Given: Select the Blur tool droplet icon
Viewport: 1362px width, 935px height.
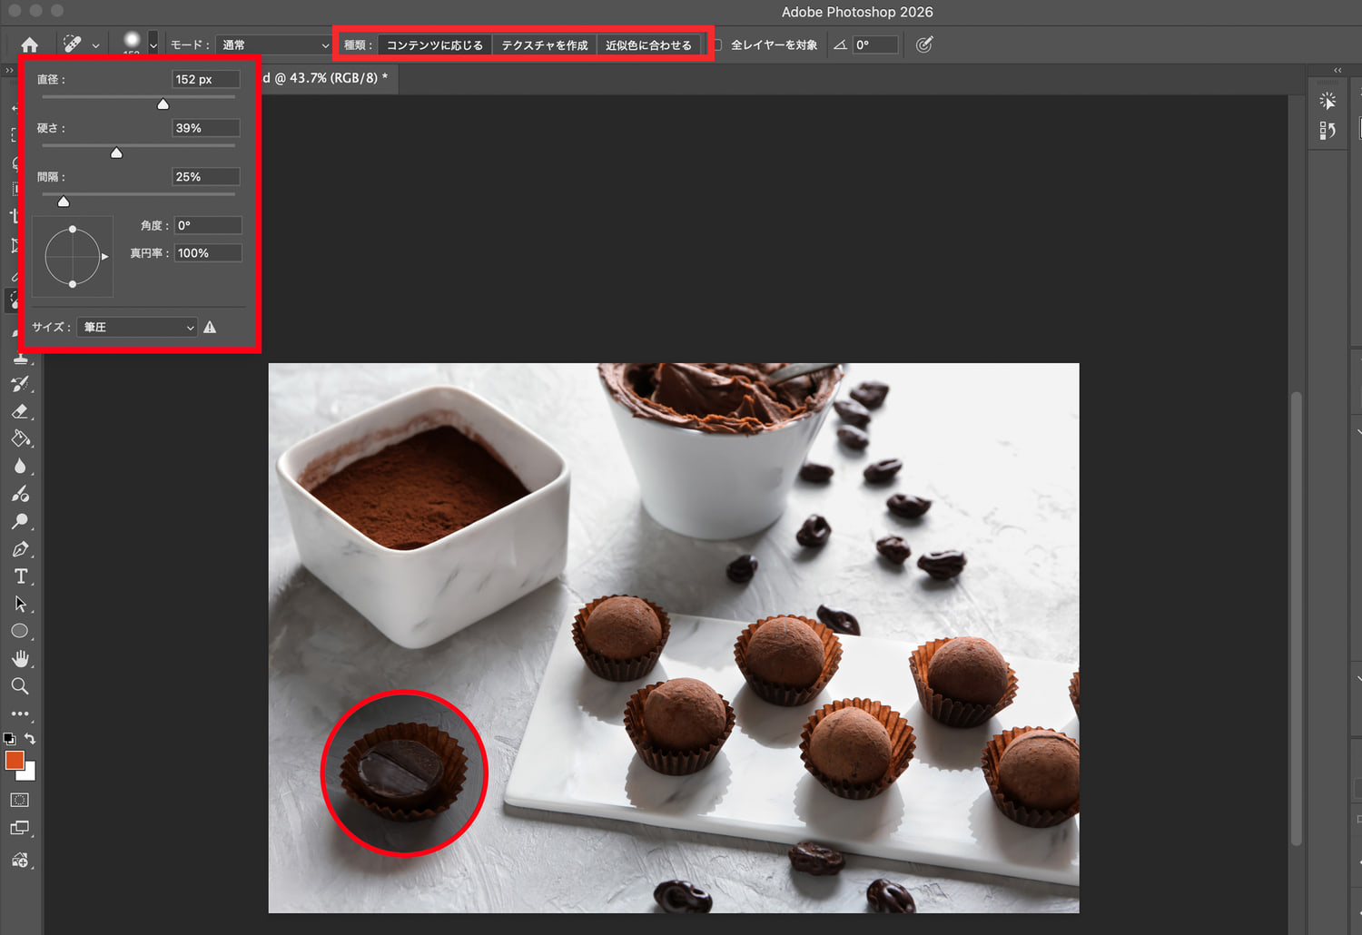Looking at the screenshot, I should point(20,467).
